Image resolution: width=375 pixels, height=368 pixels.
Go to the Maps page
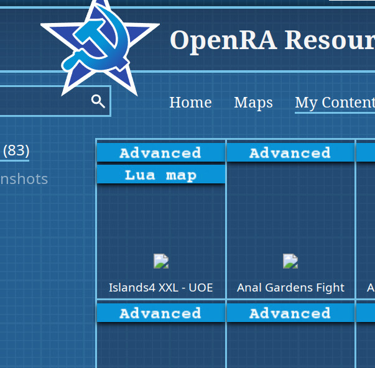(253, 103)
